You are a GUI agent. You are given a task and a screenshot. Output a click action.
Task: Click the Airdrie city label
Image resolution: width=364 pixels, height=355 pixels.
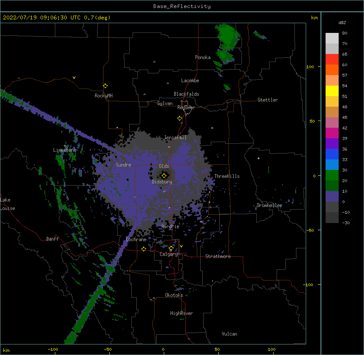(x=171, y=226)
